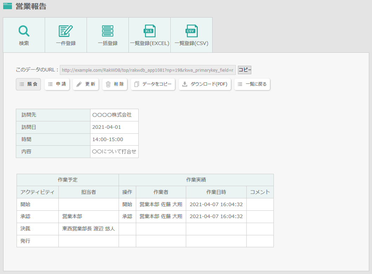Select the 一件登録 tab label
Viewport: 372px width, 274px height.
(66, 43)
